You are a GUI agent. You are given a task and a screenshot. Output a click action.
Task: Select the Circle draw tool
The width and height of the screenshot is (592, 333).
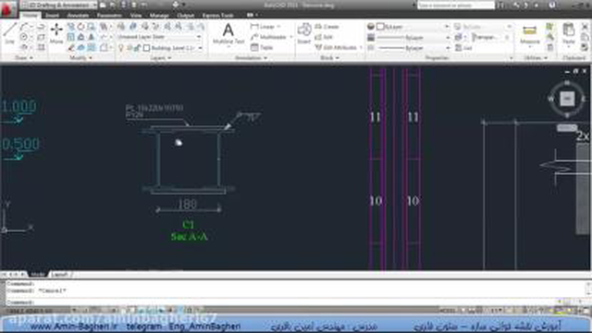[x=24, y=37]
